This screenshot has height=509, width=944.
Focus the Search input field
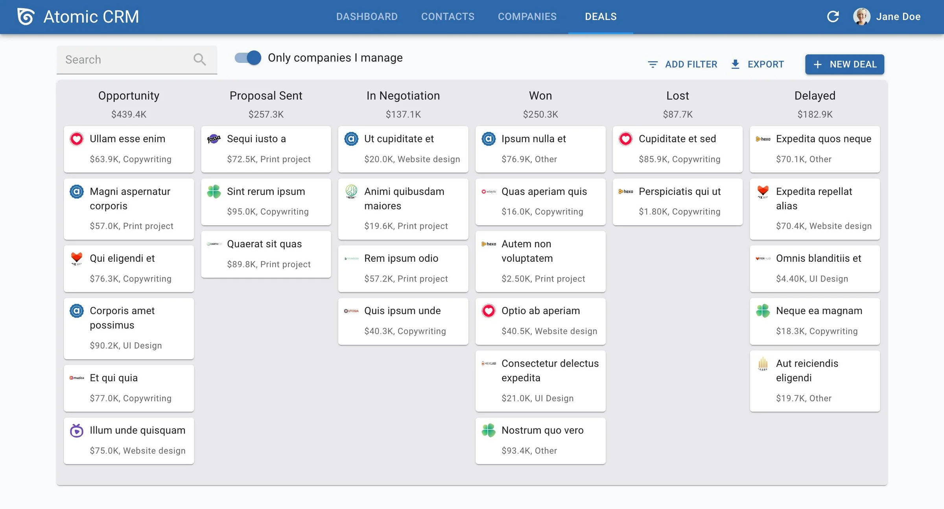pos(136,60)
